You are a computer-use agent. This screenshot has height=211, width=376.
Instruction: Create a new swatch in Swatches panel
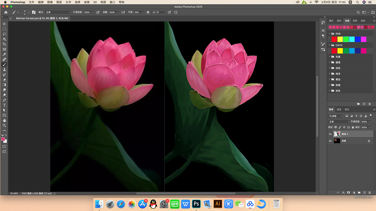364,104
